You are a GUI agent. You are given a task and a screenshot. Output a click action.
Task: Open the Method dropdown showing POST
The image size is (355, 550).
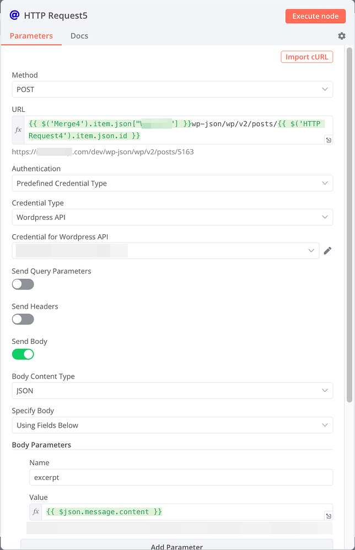(173, 89)
